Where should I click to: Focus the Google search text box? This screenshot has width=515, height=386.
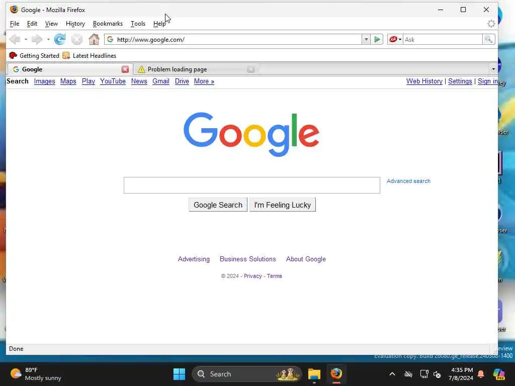pos(252,185)
